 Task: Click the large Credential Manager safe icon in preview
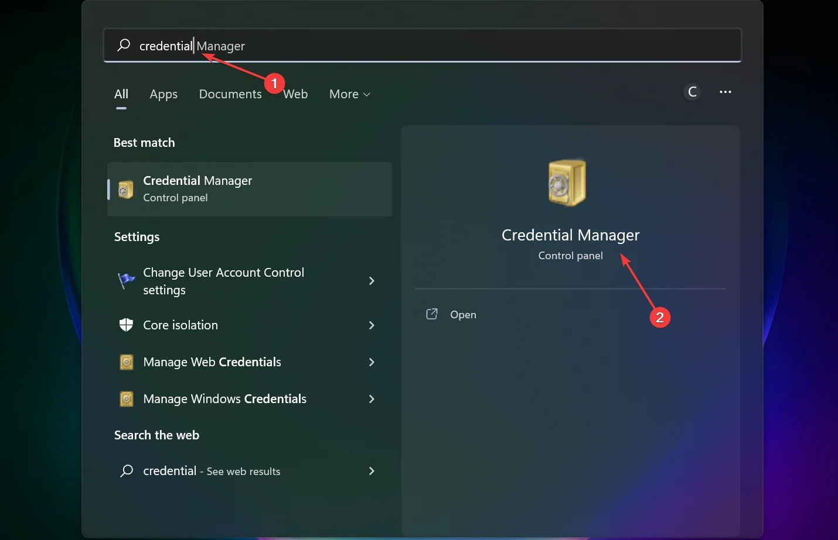pyautogui.click(x=567, y=183)
